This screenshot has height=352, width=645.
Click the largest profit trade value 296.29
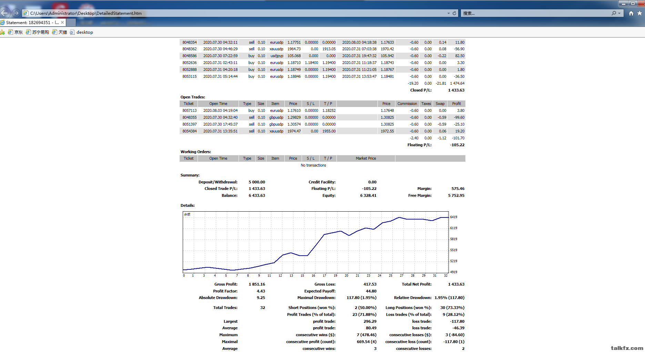tap(370, 321)
